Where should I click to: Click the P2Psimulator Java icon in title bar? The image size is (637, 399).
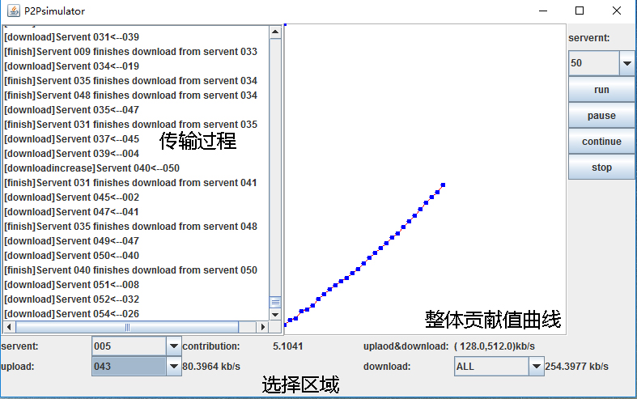tap(14, 11)
